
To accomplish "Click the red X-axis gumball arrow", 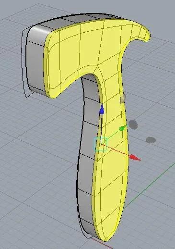I will coord(135,157).
